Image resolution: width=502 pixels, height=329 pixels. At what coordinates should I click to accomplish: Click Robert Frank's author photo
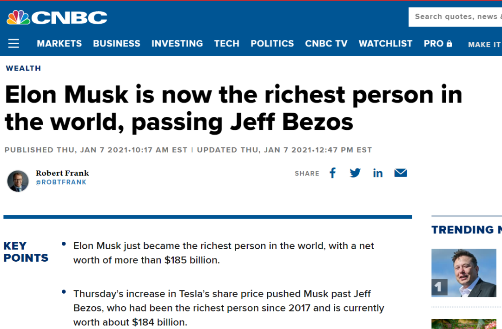pyautogui.click(x=18, y=181)
